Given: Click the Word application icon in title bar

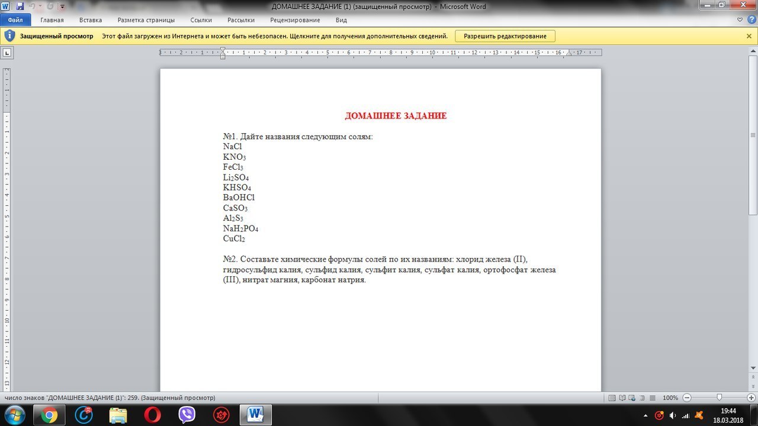Looking at the screenshot, I should point(6,6).
